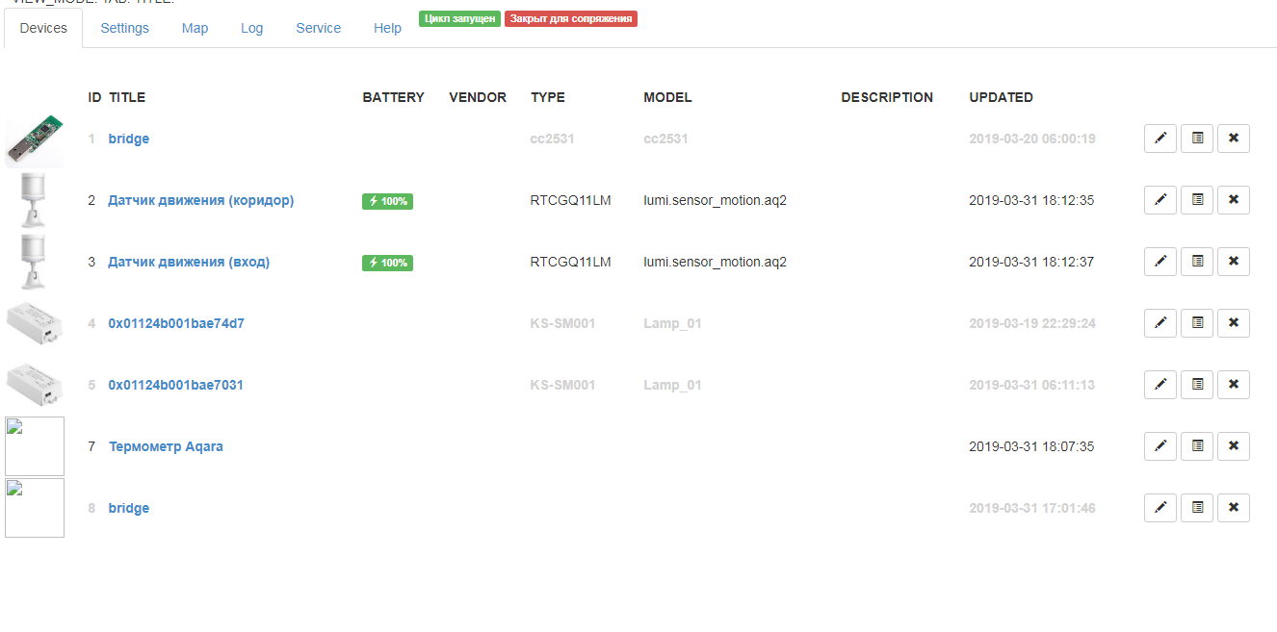This screenshot has width=1277, height=632.
Task: Click lumi.sensor_motion.aq2 model of вход sensor
Action: (x=715, y=262)
